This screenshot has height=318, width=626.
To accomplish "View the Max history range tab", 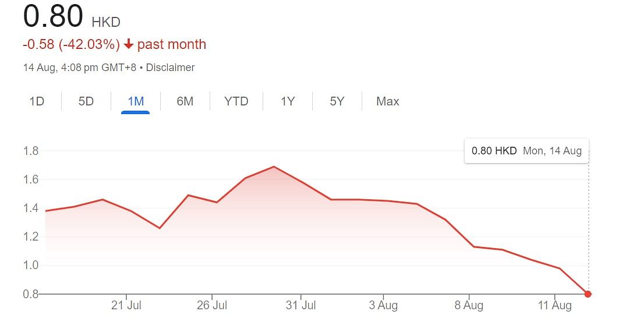I will click(388, 101).
